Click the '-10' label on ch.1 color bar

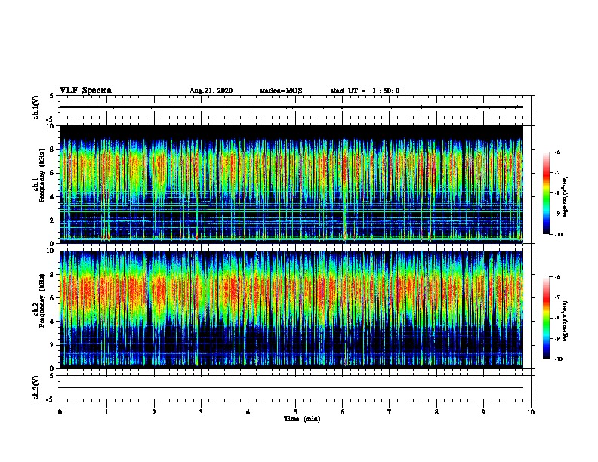(559, 235)
